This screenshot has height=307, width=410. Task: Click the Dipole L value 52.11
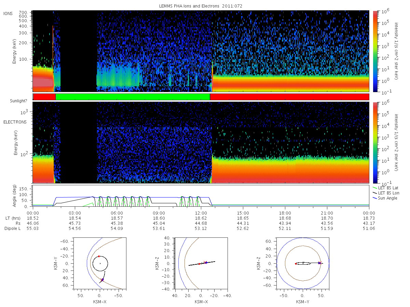click(285, 229)
